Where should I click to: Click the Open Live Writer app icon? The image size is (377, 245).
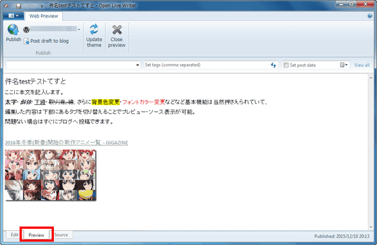pos(7,5)
